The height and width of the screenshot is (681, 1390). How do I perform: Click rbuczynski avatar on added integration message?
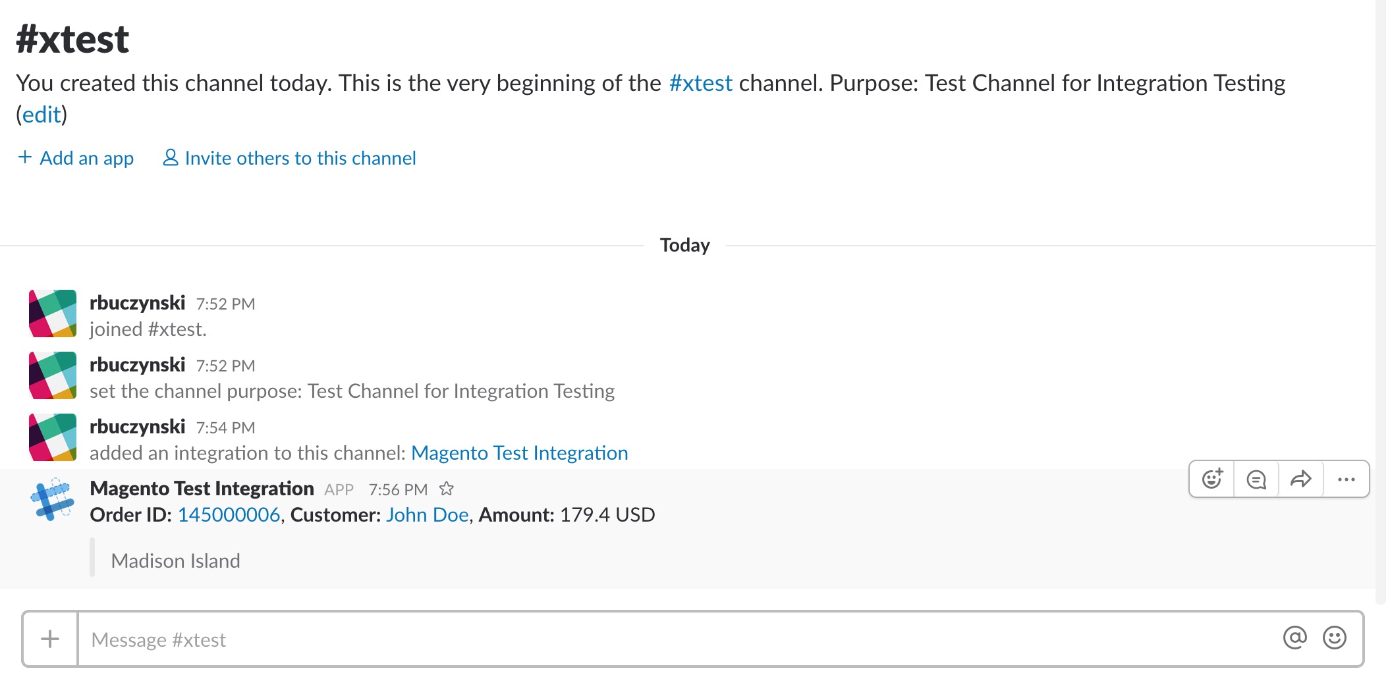coord(53,437)
